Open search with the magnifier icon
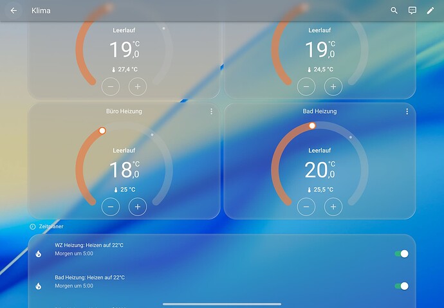This screenshot has width=444, height=308. (x=394, y=11)
